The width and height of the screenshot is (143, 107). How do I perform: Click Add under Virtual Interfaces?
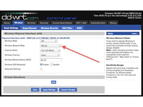point(54,82)
